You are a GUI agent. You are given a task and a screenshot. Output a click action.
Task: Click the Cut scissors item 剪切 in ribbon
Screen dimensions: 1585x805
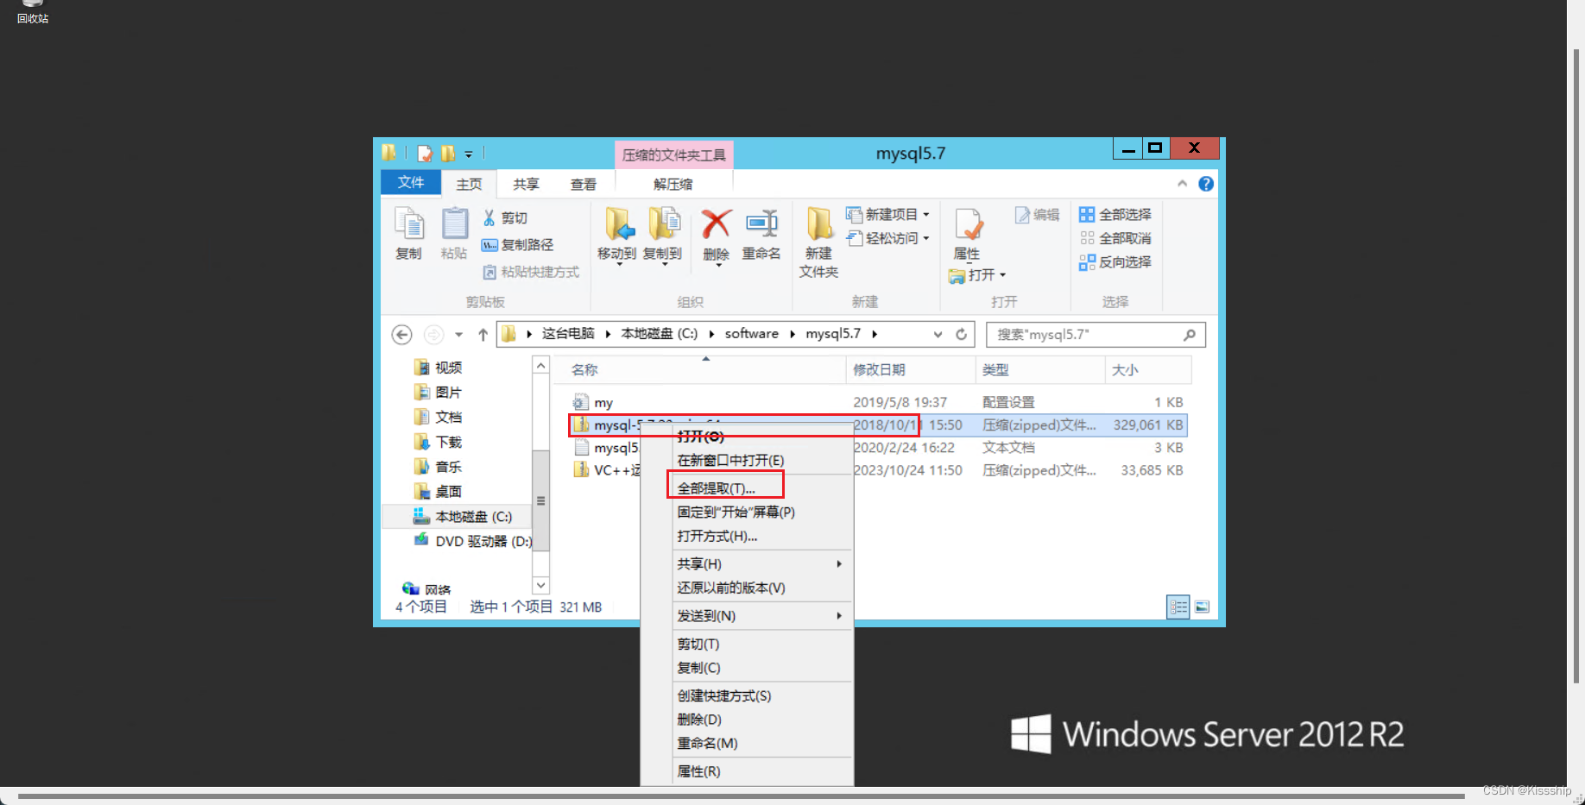coord(505,218)
